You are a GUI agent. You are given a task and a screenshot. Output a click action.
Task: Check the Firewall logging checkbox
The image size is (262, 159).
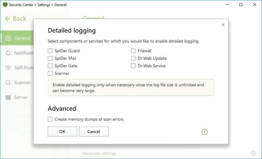click(x=133, y=51)
